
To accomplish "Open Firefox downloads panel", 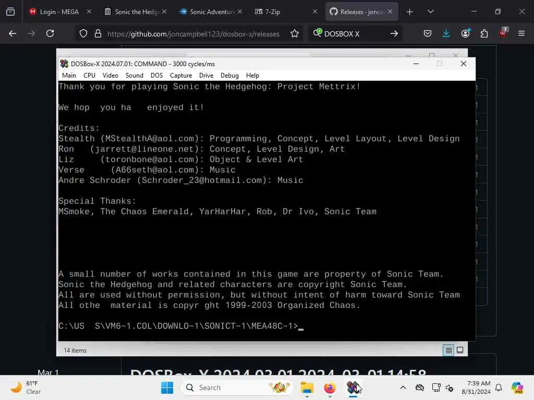I will pos(446,34).
